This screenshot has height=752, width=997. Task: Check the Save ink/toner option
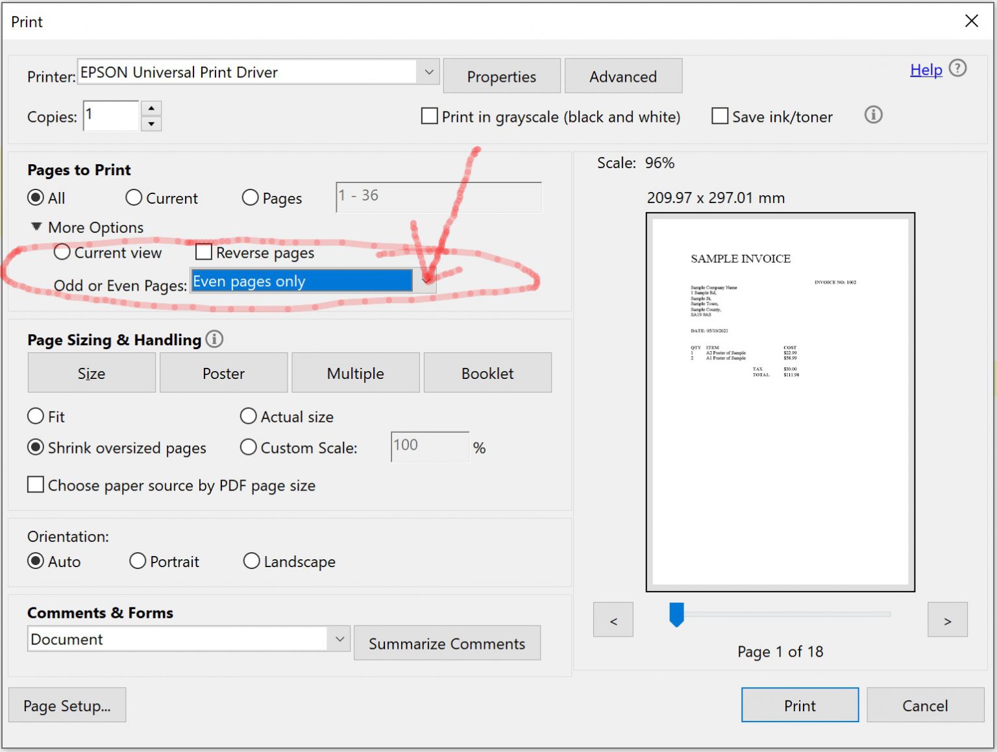tap(719, 116)
